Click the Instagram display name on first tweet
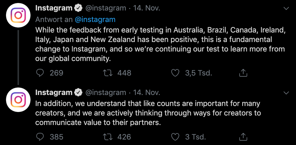 click(x=54, y=8)
